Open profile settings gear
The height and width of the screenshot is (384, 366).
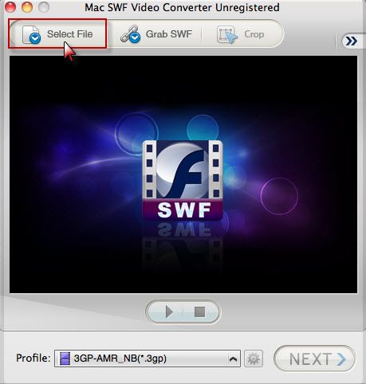click(x=254, y=359)
